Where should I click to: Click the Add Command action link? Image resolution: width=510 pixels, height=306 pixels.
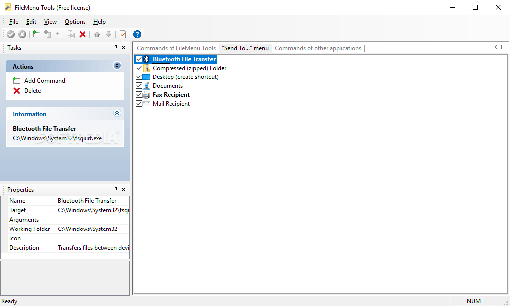45,80
